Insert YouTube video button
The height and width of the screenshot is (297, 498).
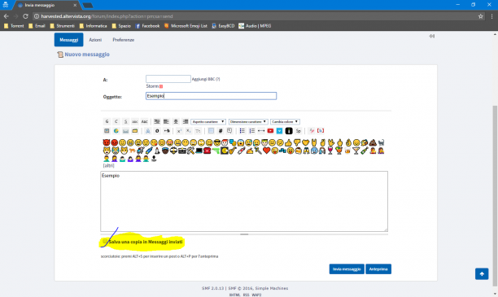(270, 130)
